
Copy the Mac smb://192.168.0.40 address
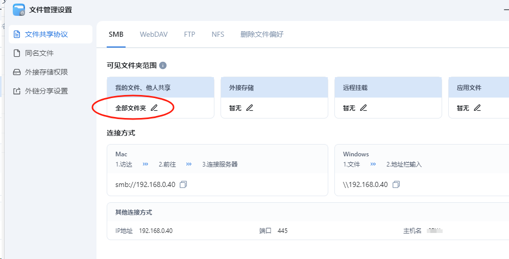pos(184,184)
